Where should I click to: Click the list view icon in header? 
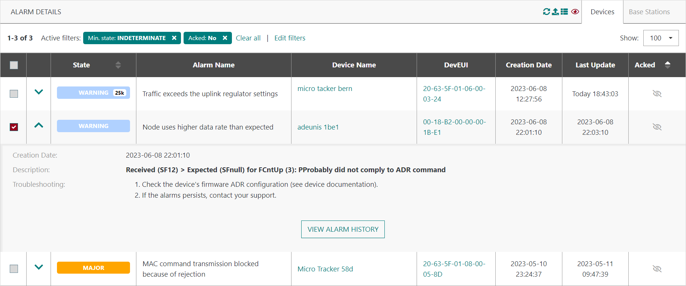coord(564,12)
